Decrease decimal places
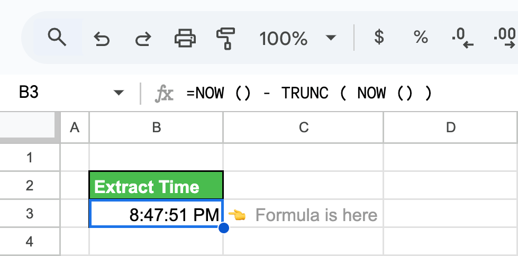Screen dimensions: 518x256 click(462, 38)
